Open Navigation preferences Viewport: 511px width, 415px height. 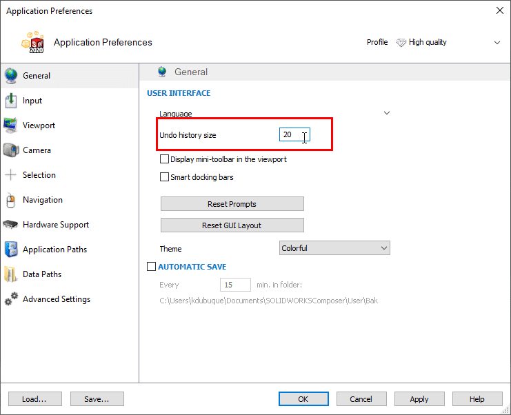click(x=70, y=200)
